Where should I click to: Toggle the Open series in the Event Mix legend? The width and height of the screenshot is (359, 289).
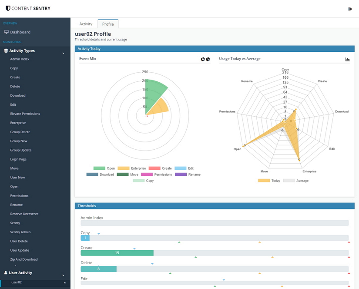pyautogui.click(x=104, y=168)
